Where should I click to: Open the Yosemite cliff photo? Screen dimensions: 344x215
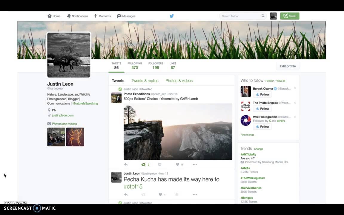coord(178,132)
